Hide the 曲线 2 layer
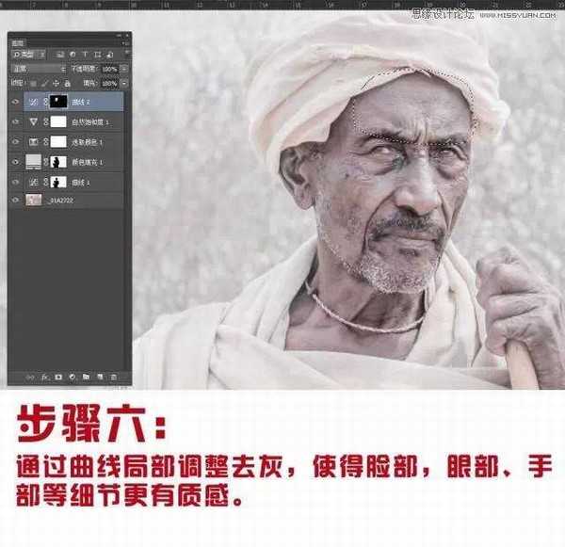The height and width of the screenshot is (547, 565). 16,102
